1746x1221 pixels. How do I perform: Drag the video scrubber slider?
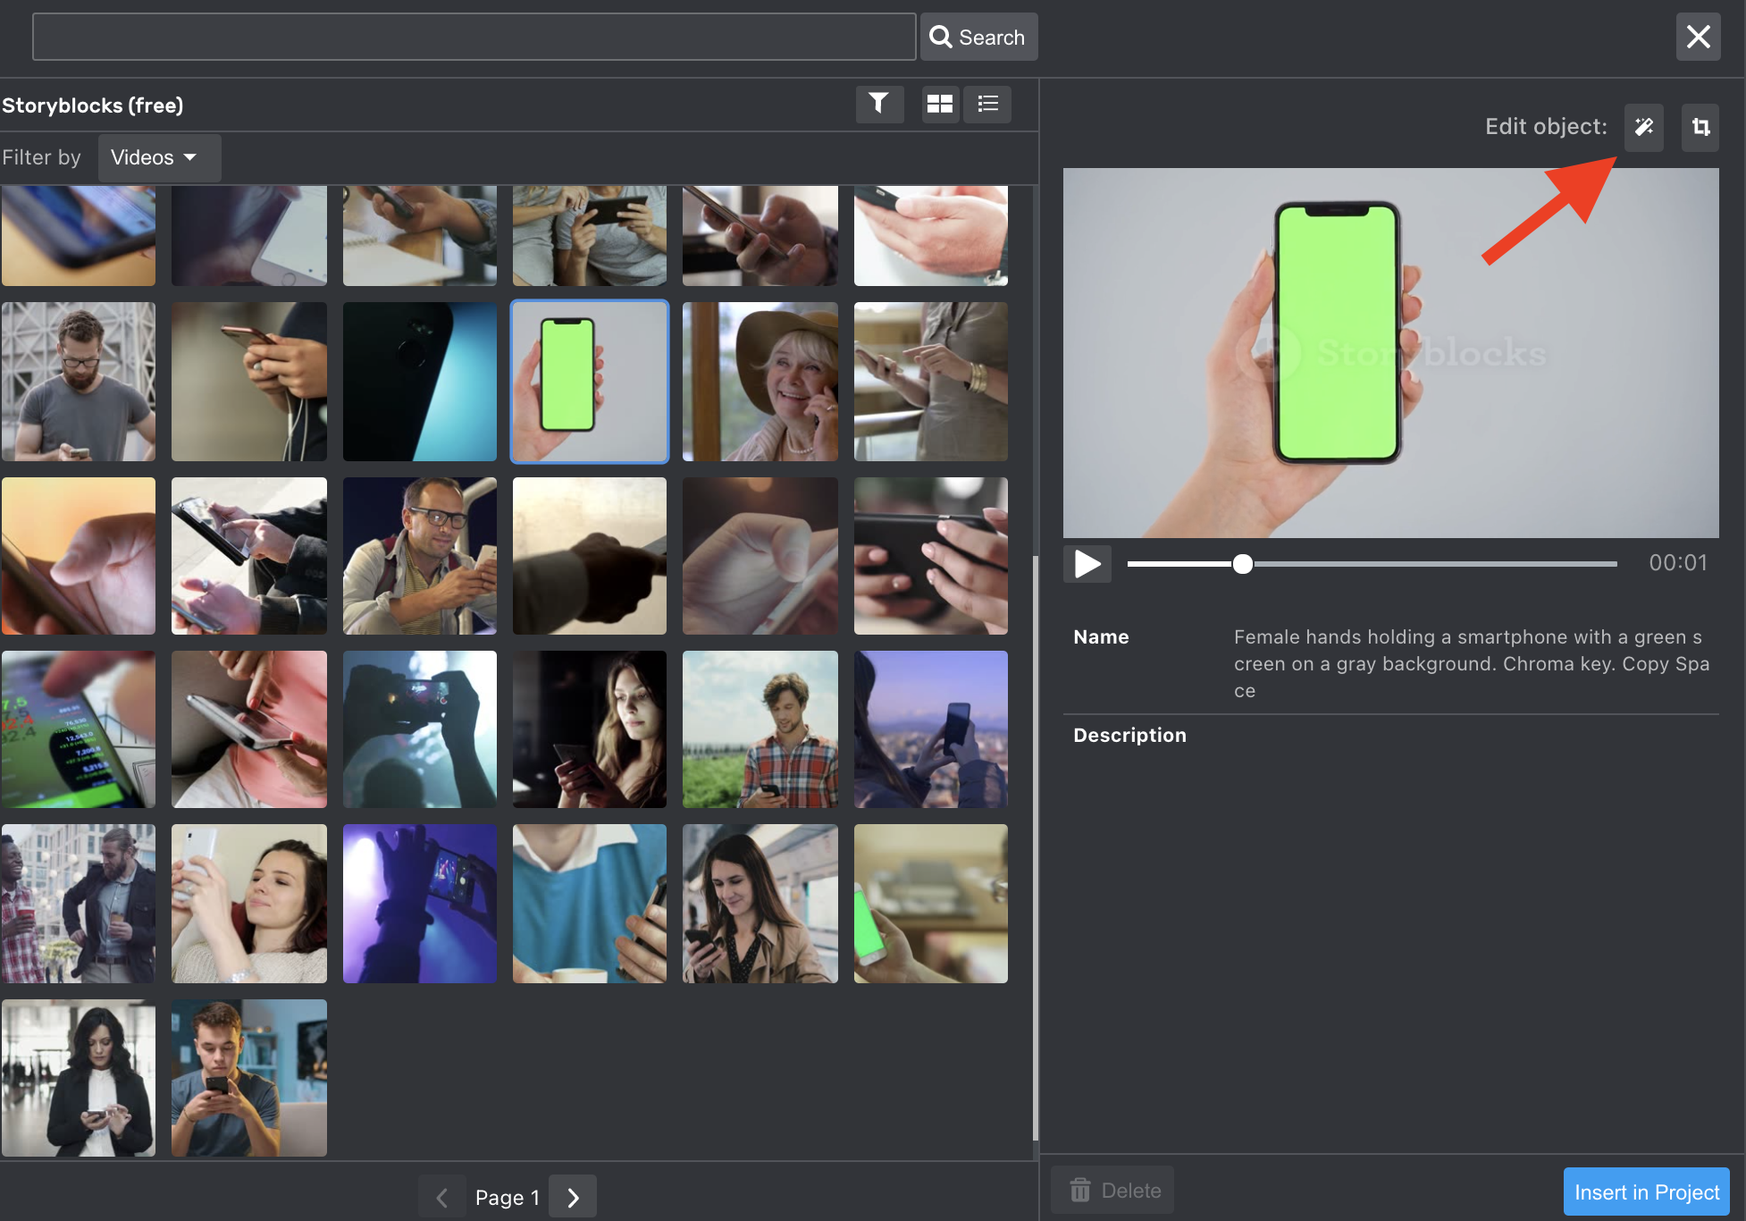[x=1242, y=563]
